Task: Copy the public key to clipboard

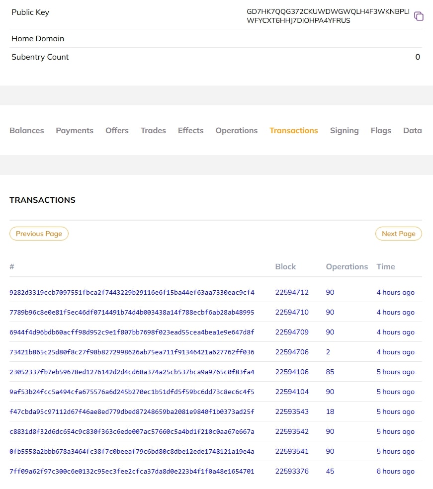Action: point(419,16)
